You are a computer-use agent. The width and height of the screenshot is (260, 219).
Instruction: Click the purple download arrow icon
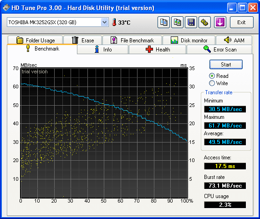click(x=220, y=22)
